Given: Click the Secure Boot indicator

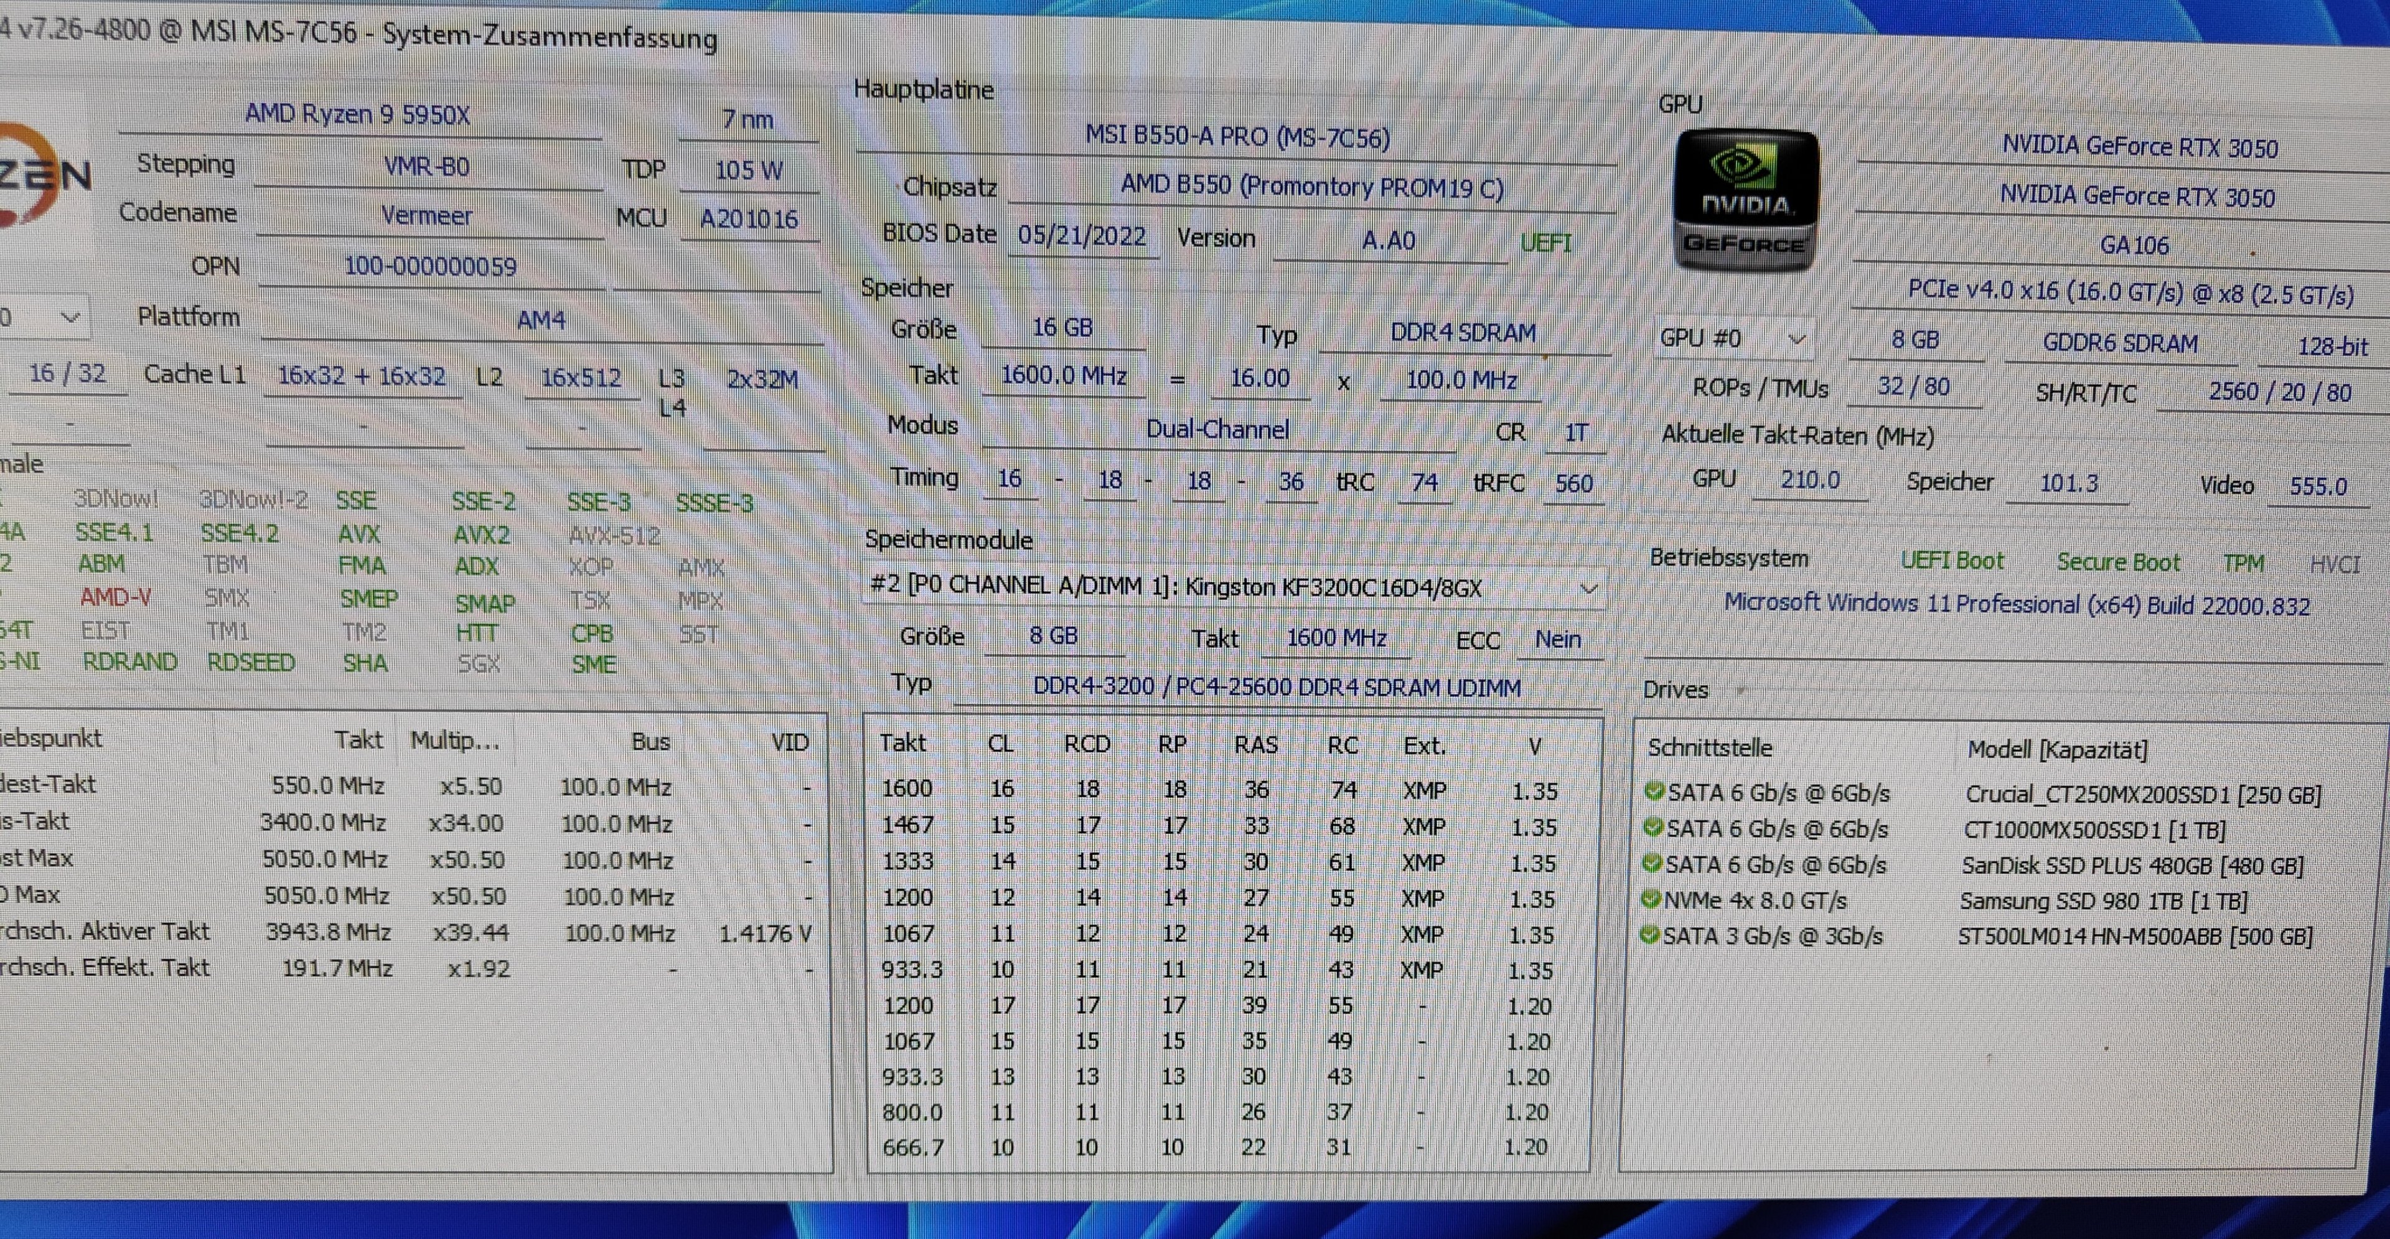Looking at the screenshot, I should coord(2117,562).
